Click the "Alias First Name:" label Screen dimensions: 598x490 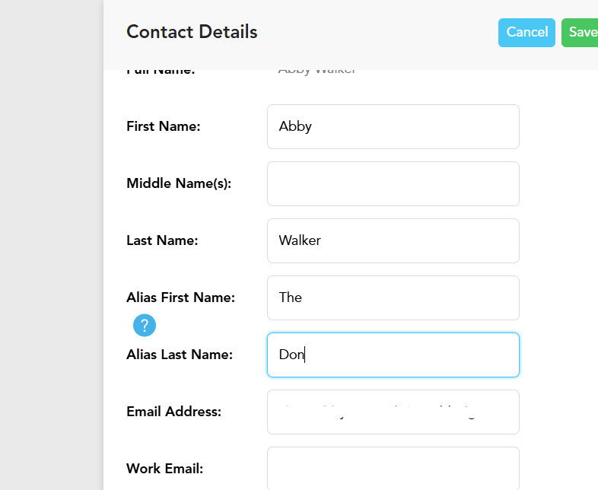point(181,297)
